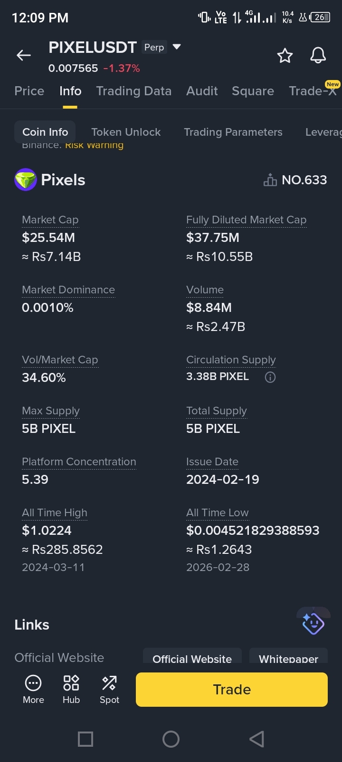The width and height of the screenshot is (342, 762).
Task: Open the AI assistant floating icon
Action: pyautogui.click(x=313, y=623)
